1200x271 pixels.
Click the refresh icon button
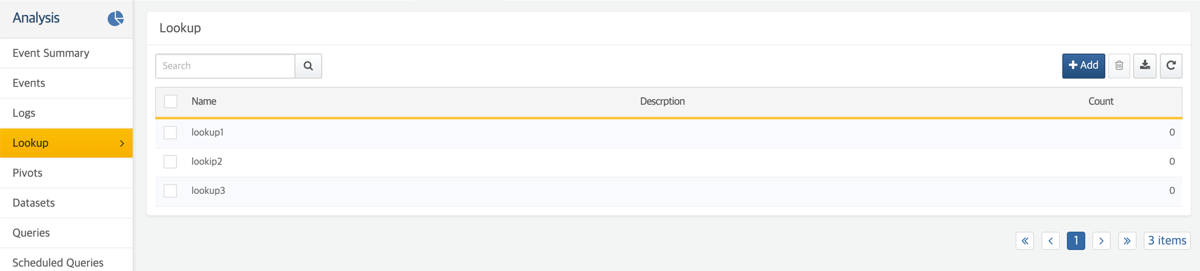click(x=1171, y=66)
